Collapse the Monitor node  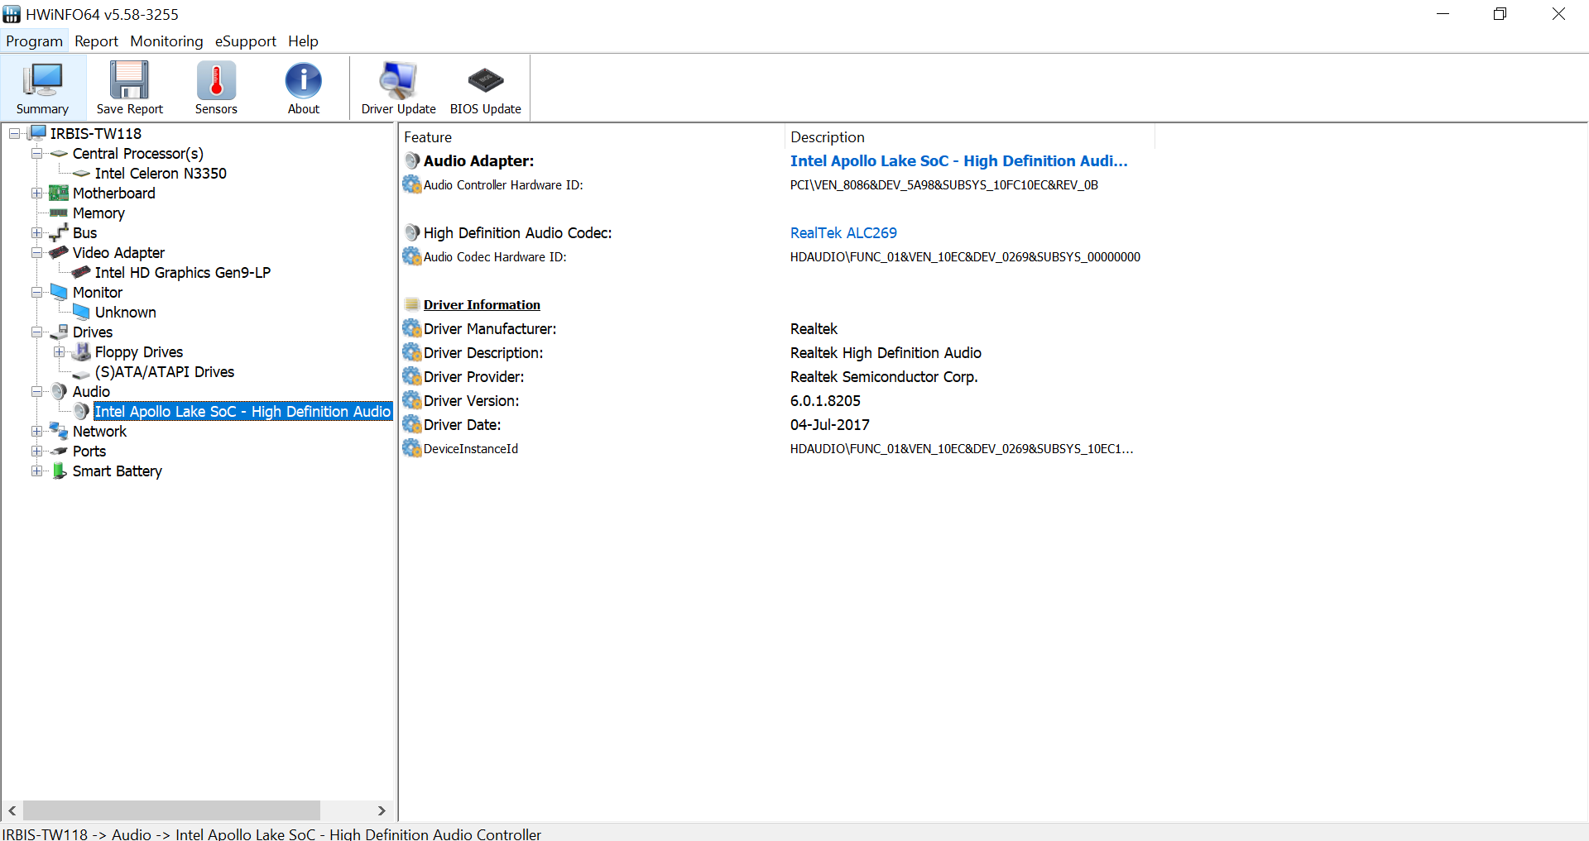pyautogui.click(x=36, y=292)
